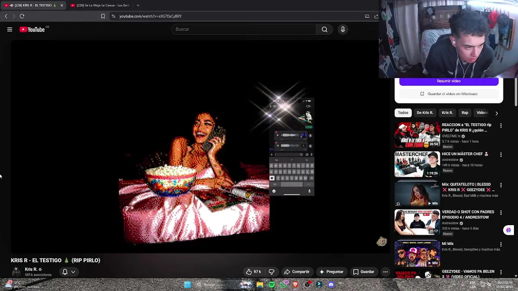518x291 pixels.
Task: Dislike the video with the thumbs-down button
Action: (272, 272)
